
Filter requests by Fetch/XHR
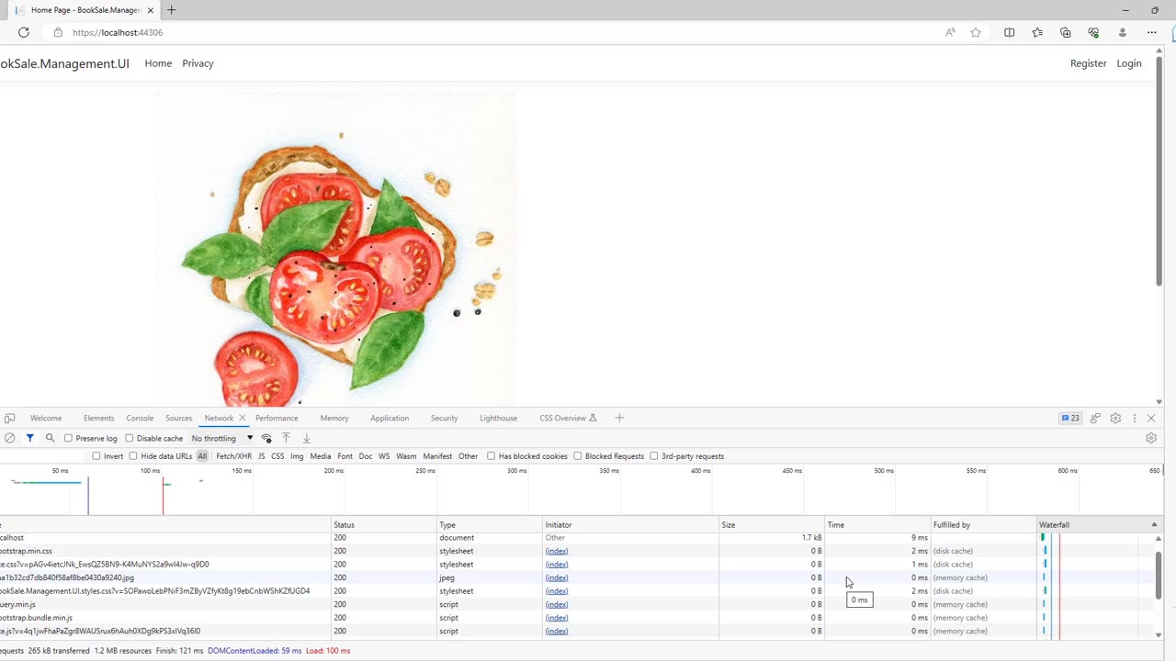(x=233, y=455)
